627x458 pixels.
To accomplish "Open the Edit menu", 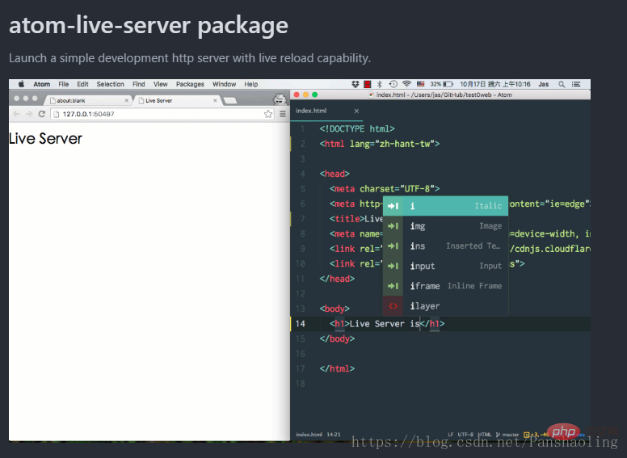I will [82, 84].
